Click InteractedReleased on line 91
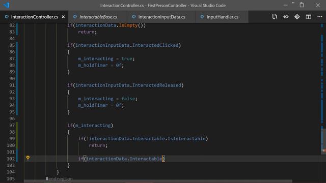 pos(157,85)
